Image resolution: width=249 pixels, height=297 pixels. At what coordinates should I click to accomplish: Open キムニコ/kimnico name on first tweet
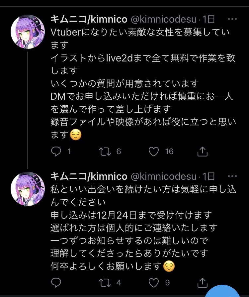(89, 19)
